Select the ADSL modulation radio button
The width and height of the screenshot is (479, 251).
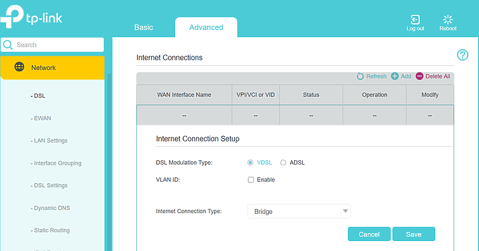pyautogui.click(x=283, y=163)
